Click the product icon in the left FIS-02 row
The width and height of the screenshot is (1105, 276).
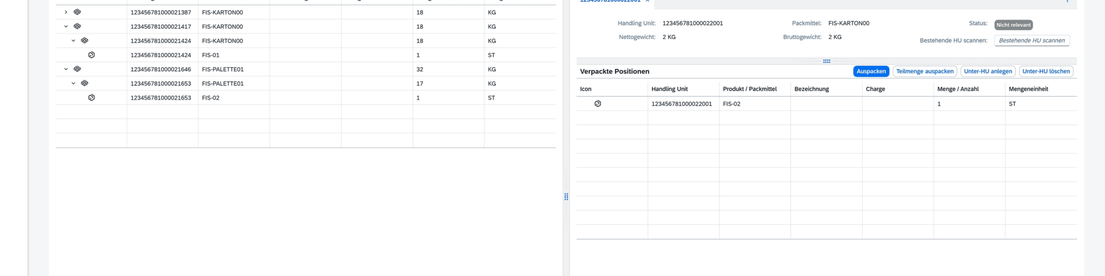(92, 98)
